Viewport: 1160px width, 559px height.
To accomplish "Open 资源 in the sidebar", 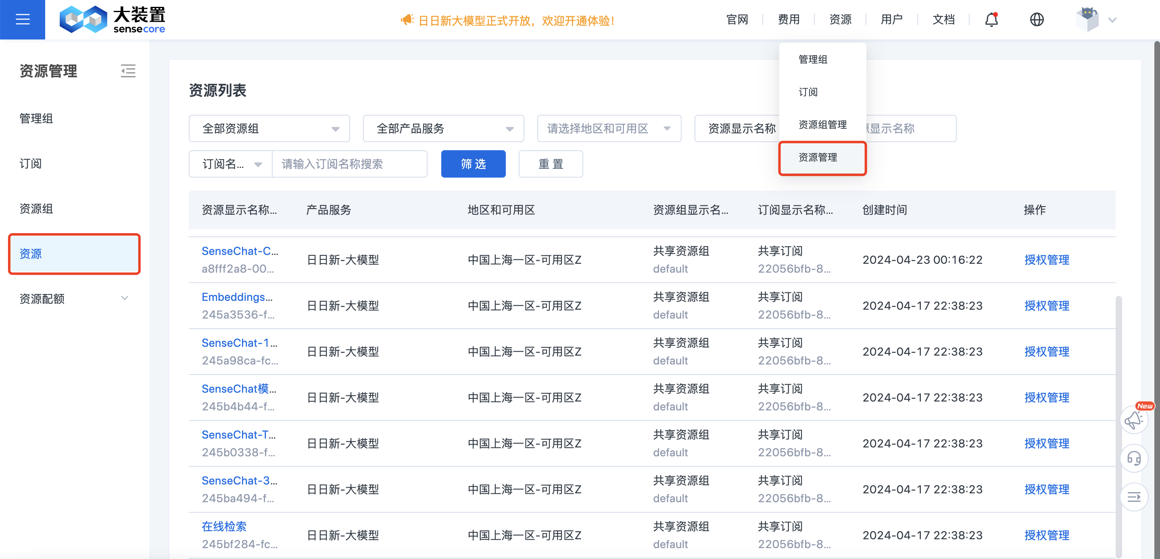I will tap(74, 254).
